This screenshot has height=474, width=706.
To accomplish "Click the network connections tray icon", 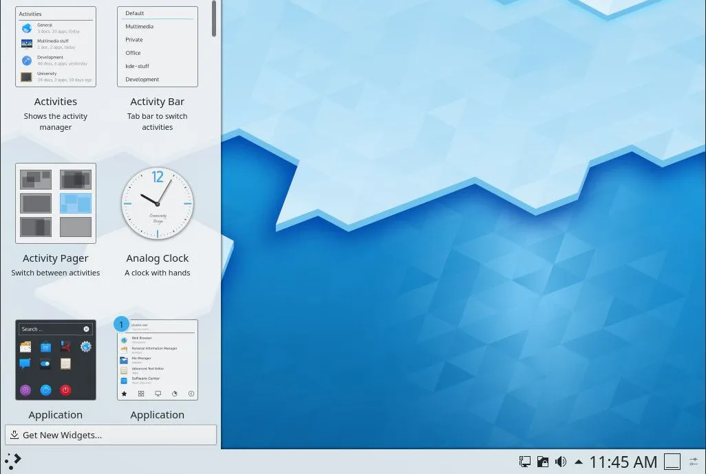I will click(524, 462).
